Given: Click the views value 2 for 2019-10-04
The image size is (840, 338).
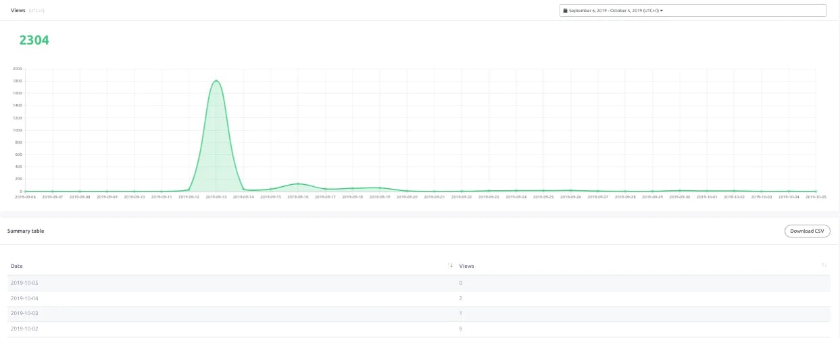Looking at the screenshot, I should tap(461, 299).
